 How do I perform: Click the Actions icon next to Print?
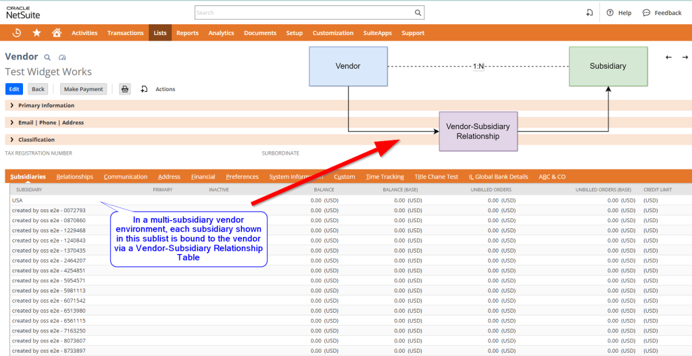[x=144, y=89]
